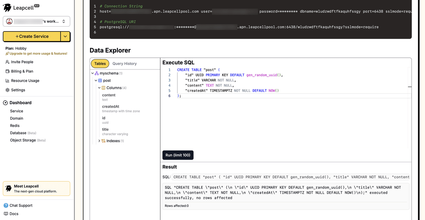Open the Create Service dropdown arrow

pyautogui.click(x=64, y=36)
